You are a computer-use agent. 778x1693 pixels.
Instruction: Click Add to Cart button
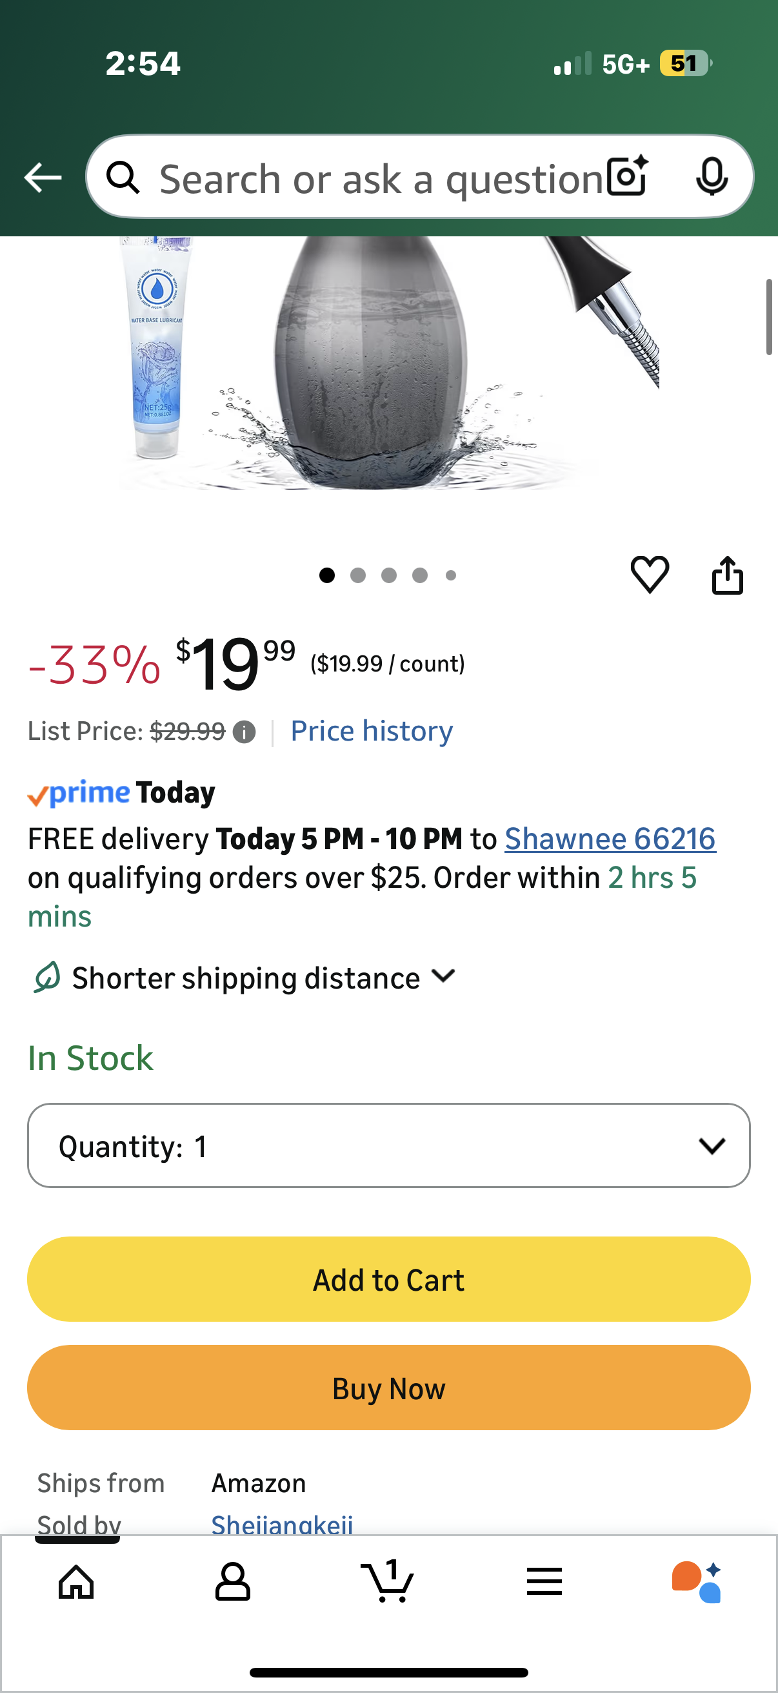[x=388, y=1280]
